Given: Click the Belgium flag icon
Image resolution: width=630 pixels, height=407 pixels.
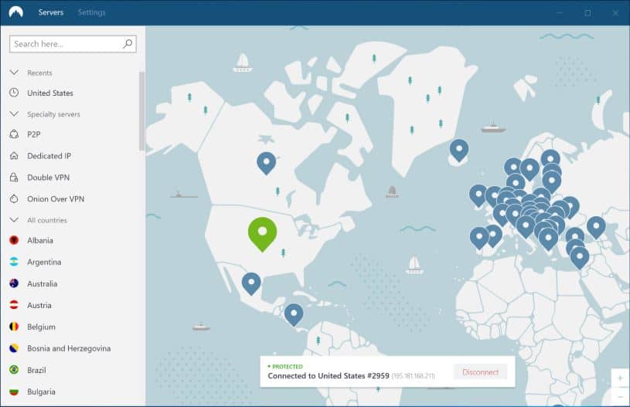Looking at the screenshot, I should point(14,327).
